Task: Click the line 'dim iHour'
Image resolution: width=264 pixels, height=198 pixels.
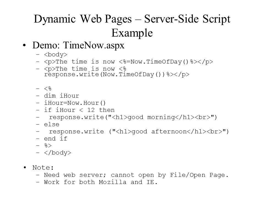Action: click(x=61, y=96)
